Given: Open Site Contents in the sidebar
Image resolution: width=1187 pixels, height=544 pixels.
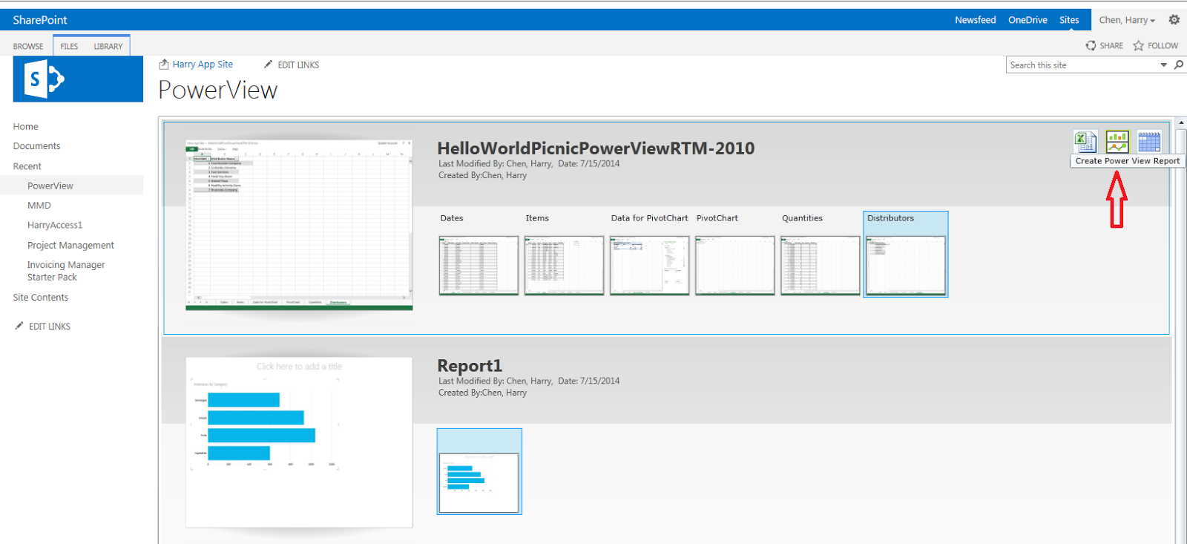Looking at the screenshot, I should 41,298.
